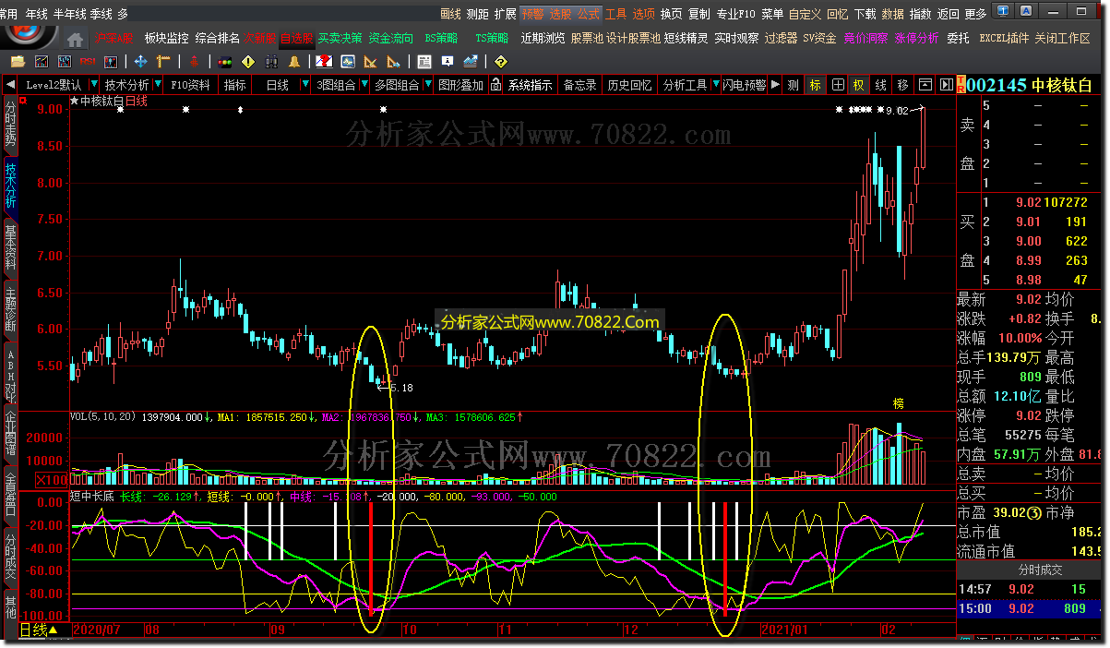Toggle the 测 measure button
This screenshot has height=648, width=1110.
point(793,85)
